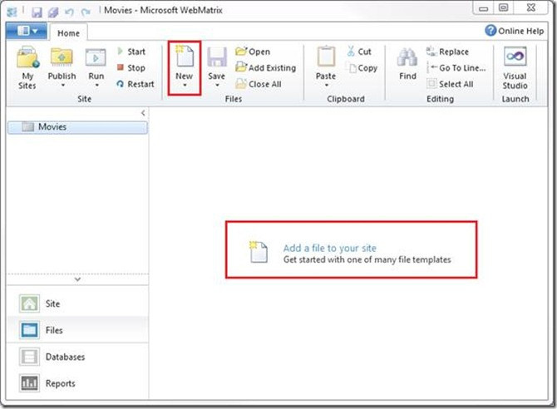
Task: Click the Paste clipboard icon
Action: tap(326, 57)
